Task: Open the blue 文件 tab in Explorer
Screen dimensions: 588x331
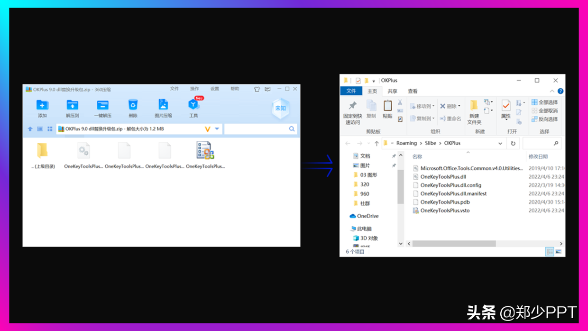Action: (351, 91)
